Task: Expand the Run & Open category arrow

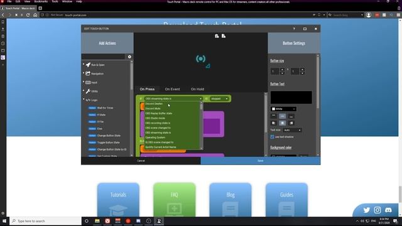Action: pyautogui.click(x=84, y=64)
